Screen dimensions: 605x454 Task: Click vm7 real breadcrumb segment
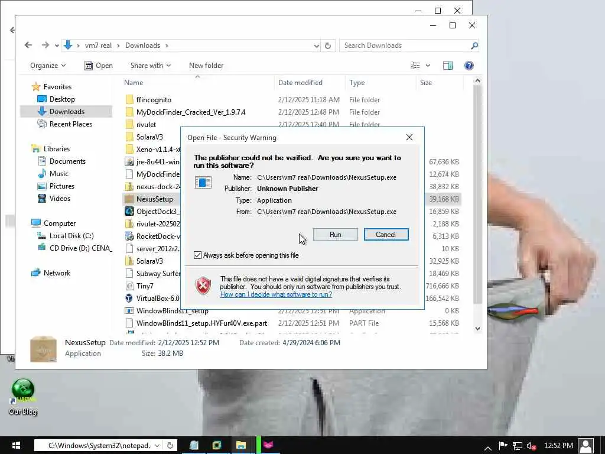tap(98, 46)
